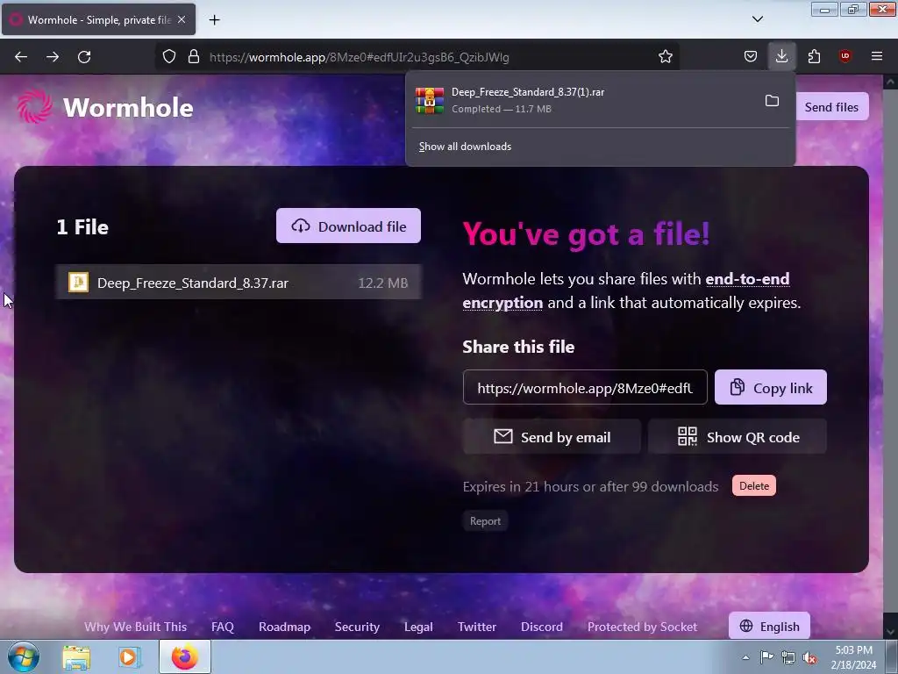
Task: Open the English language selector
Action: 769,627
